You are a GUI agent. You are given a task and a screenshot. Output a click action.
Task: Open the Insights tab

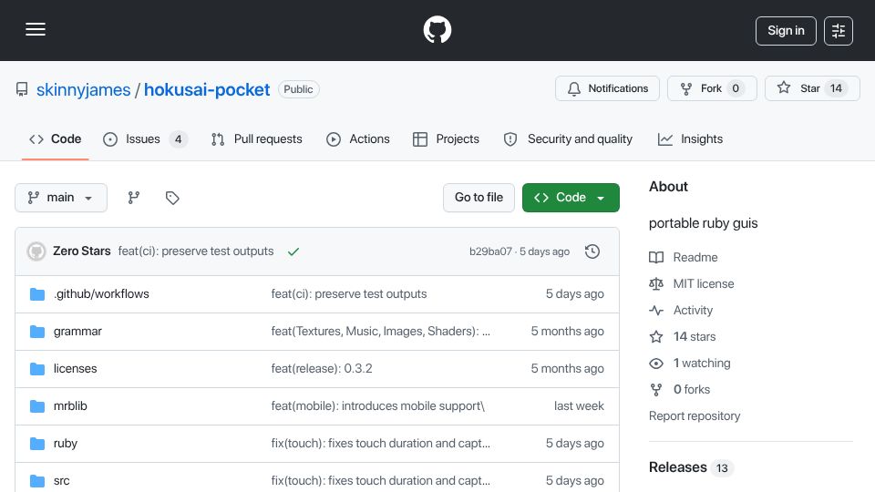(x=690, y=139)
